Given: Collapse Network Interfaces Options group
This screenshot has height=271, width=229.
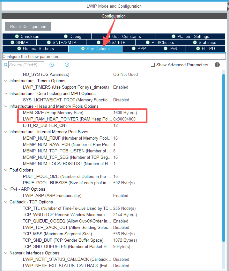Looking at the screenshot, I should [6, 253].
